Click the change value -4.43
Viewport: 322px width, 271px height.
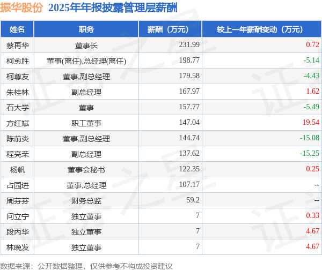coord(311,76)
